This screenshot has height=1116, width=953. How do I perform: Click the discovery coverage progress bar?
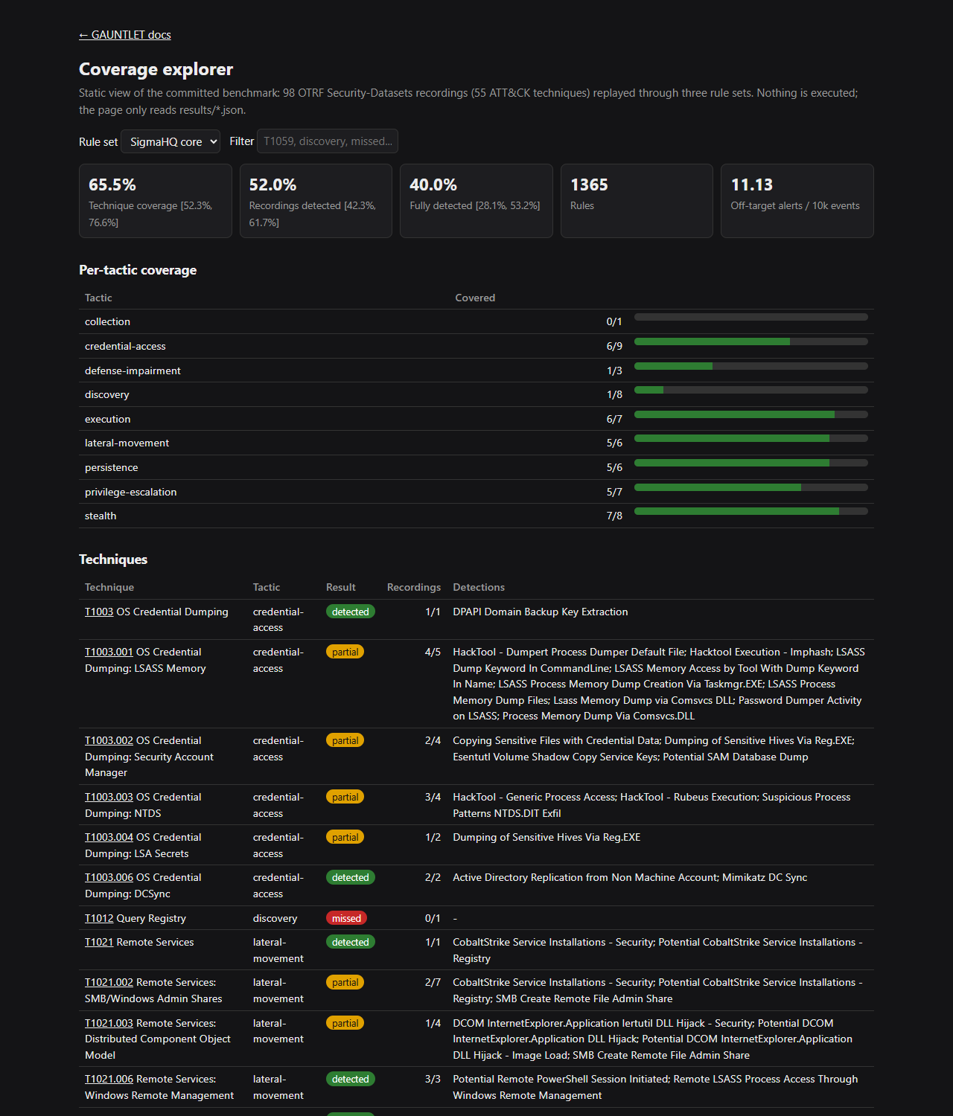point(751,390)
